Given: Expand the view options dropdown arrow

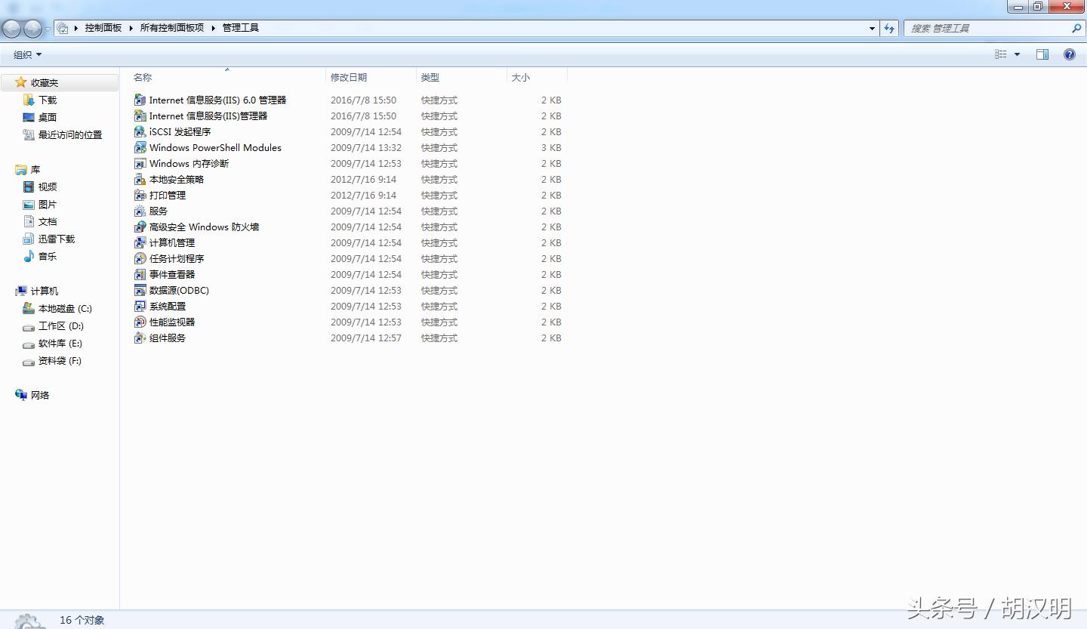Looking at the screenshot, I should pyautogui.click(x=1017, y=54).
